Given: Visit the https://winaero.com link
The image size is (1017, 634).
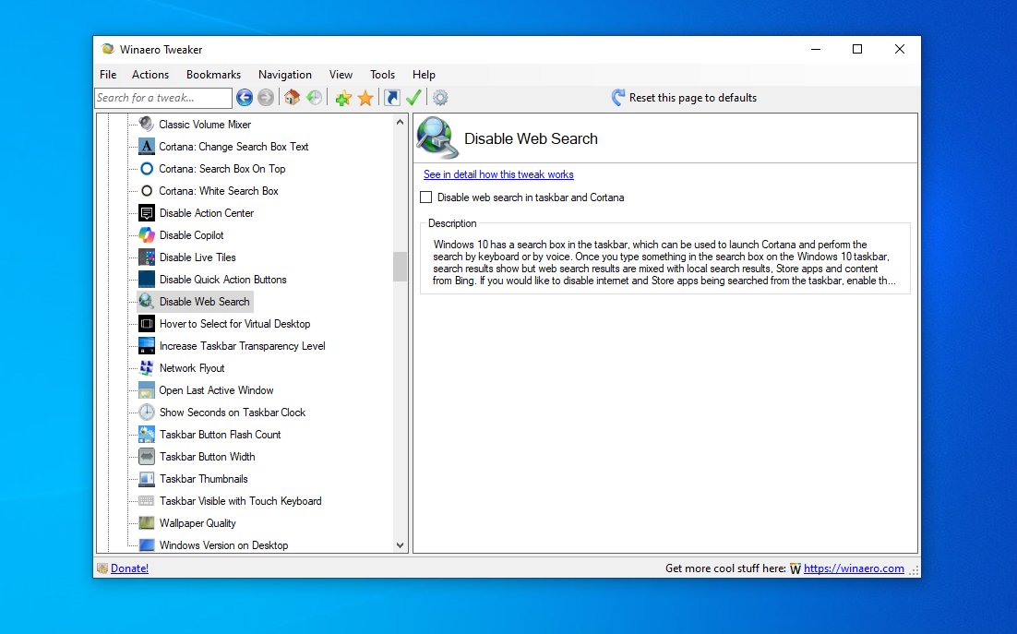Looking at the screenshot, I should point(854,568).
